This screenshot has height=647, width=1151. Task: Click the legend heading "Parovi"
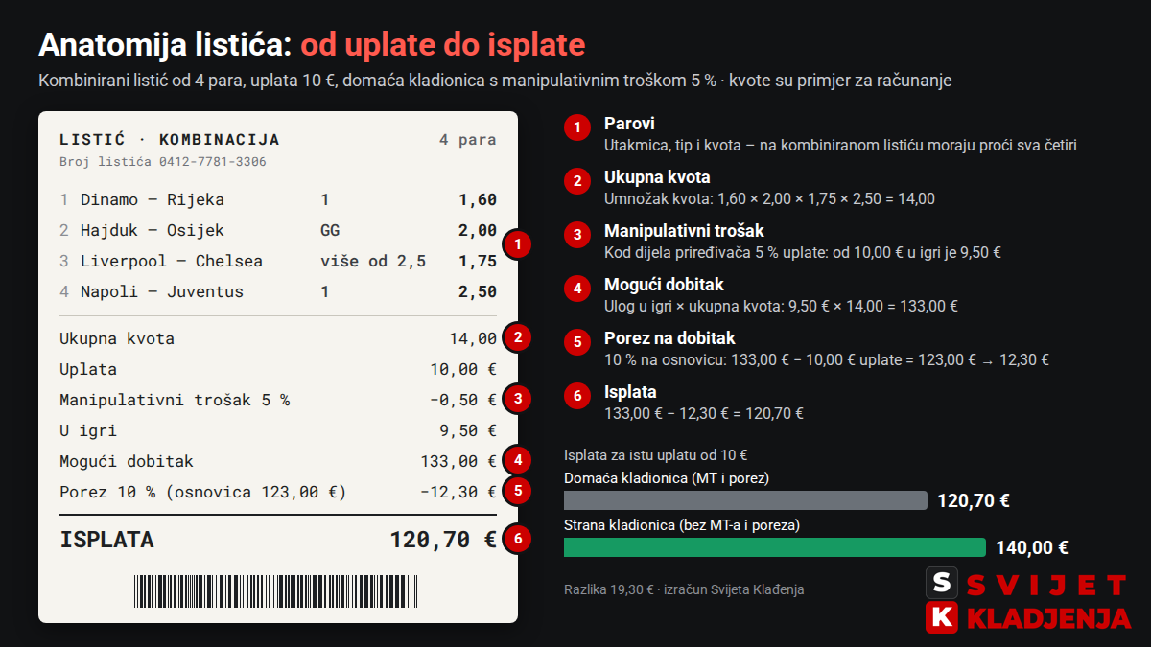click(629, 124)
